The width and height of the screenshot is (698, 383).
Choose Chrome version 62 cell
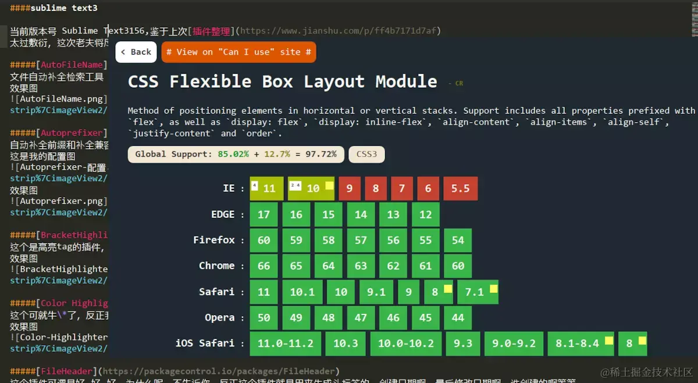(393, 266)
